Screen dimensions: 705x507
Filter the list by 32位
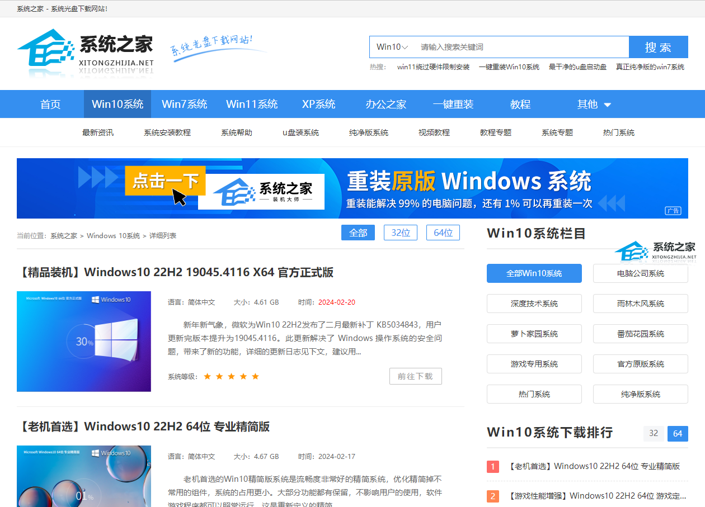[401, 233]
